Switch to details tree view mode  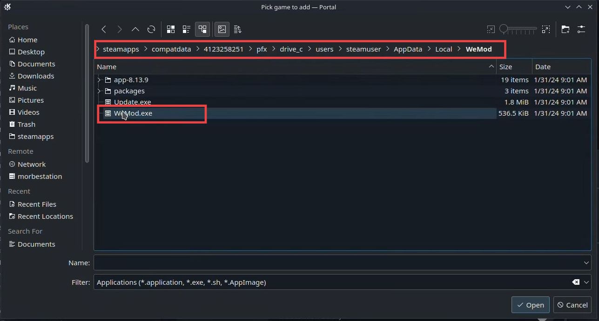[x=202, y=29]
